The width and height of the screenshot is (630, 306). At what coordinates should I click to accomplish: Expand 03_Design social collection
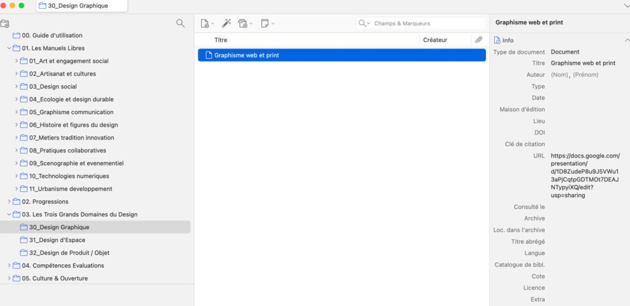point(17,87)
